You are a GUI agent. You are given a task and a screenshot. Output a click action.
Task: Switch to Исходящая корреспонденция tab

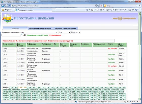(40, 28)
